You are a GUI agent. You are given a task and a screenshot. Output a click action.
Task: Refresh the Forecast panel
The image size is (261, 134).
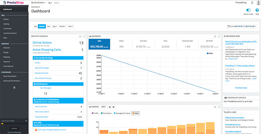[219, 107]
